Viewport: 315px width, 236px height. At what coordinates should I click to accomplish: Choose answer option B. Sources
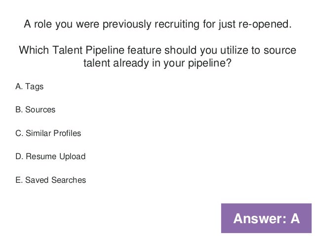click(36, 110)
